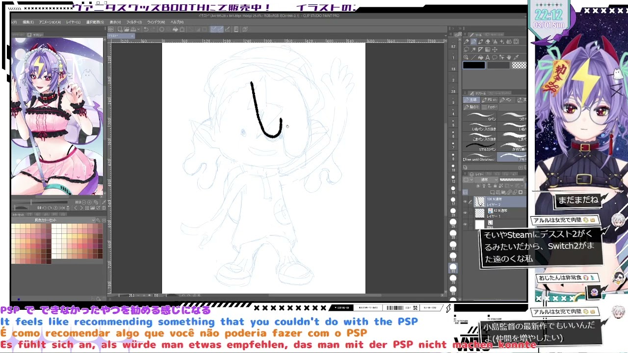
Task: Select the レイヤー 2 thumbnail
Action: point(480,202)
